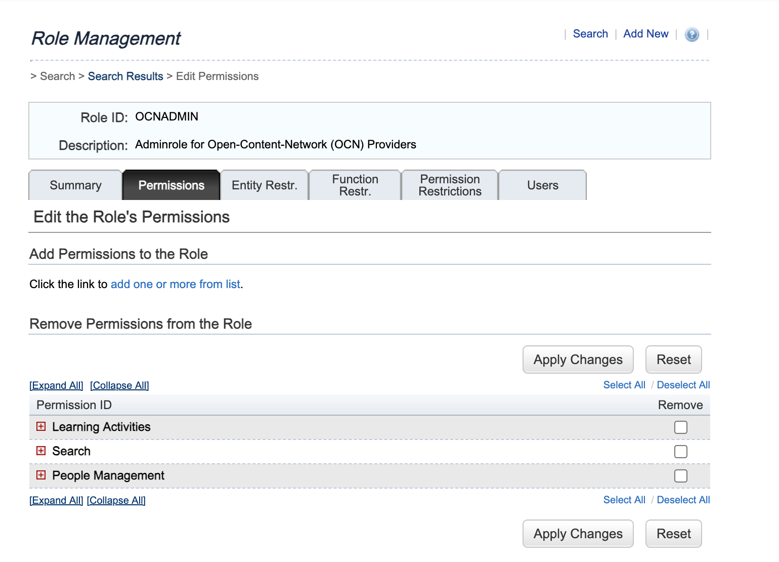Screen dimensions: 779x562
Task: Open the Permission Restrictions tab
Action: (x=450, y=185)
